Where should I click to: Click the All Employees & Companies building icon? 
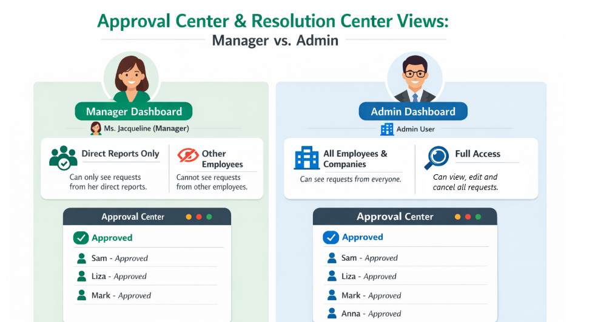[x=307, y=157]
